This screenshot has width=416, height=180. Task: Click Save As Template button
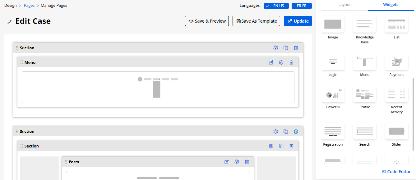pos(256,21)
